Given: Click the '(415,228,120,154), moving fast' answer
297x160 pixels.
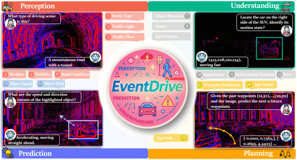Looking at the screenshot, I should tap(222, 62).
